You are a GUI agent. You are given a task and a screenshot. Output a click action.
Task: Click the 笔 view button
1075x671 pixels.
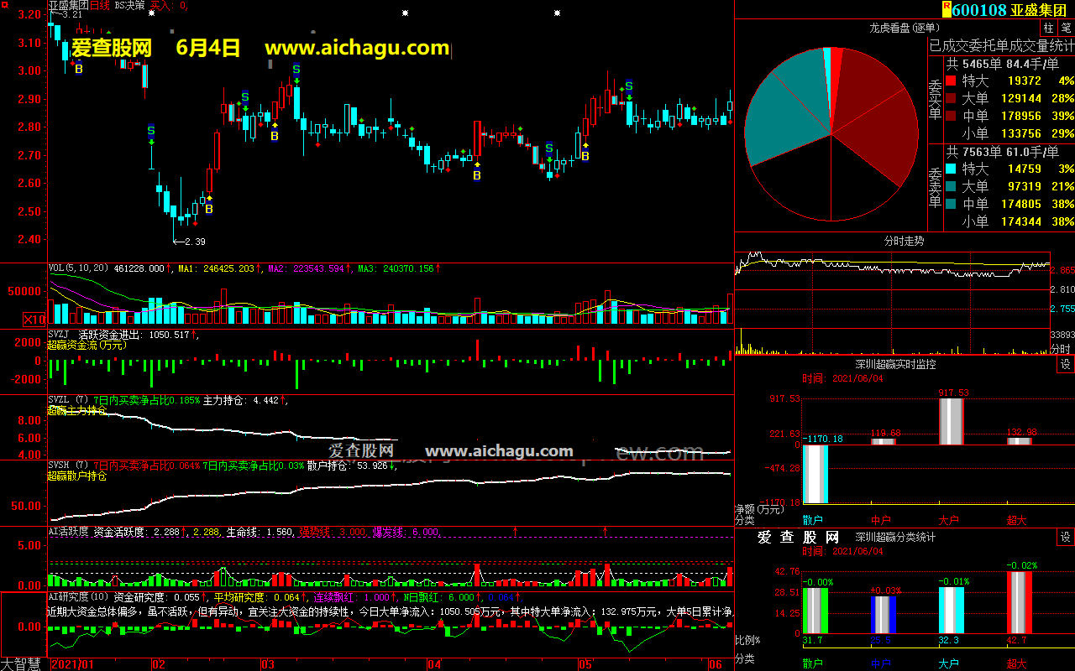[1065, 28]
